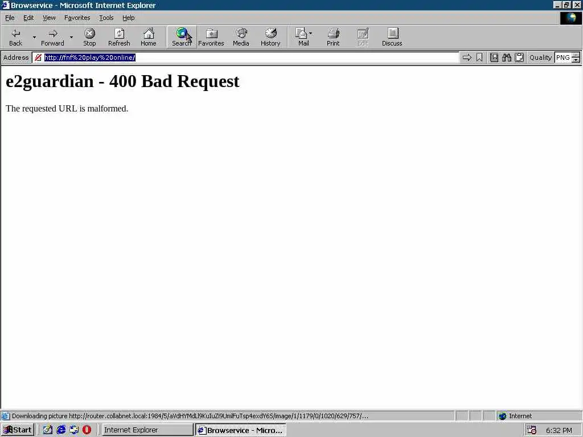Open the Help menu
This screenshot has width=583, height=437.
click(128, 18)
